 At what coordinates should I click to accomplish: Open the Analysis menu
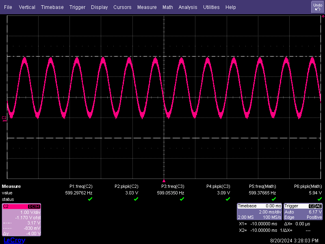[x=188, y=7]
